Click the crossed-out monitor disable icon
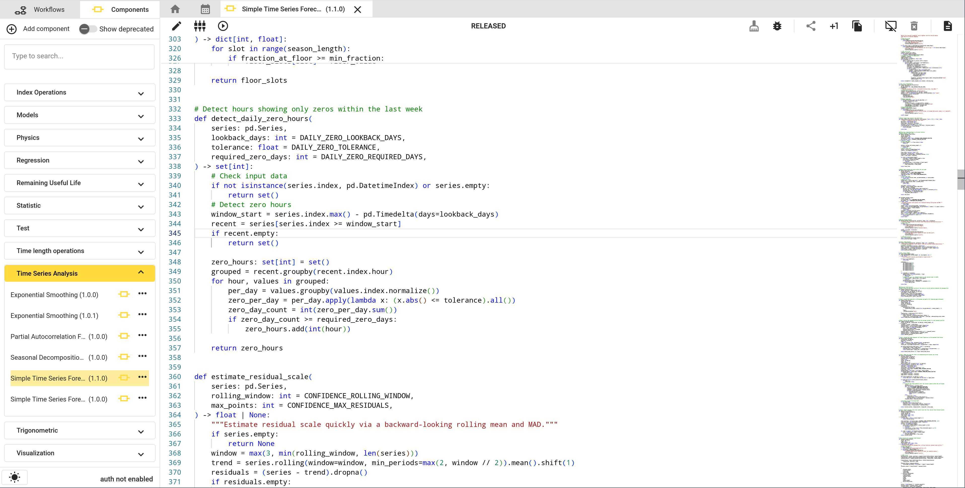The width and height of the screenshot is (965, 488). point(891,26)
